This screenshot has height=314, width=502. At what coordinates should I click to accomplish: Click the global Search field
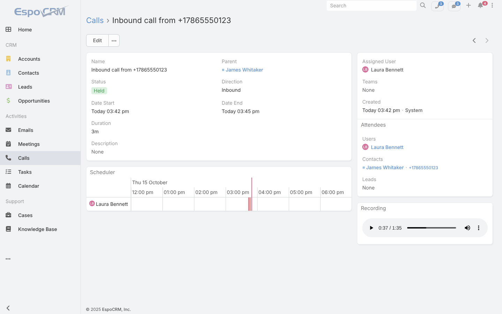[371, 6]
